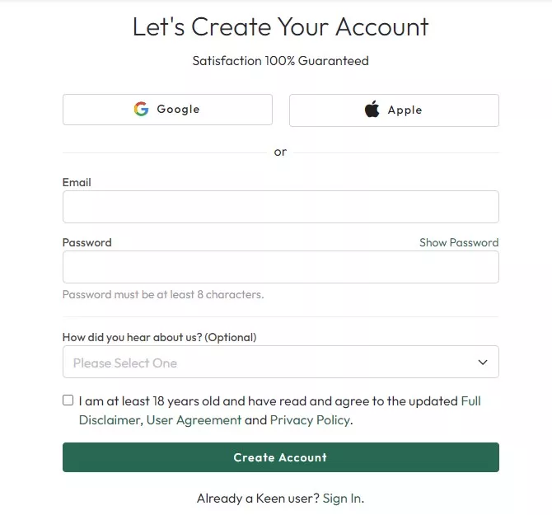The height and width of the screenshot is (515, 552).
Task: Sign up with the Apple button
Action: [x=394, y=110]
